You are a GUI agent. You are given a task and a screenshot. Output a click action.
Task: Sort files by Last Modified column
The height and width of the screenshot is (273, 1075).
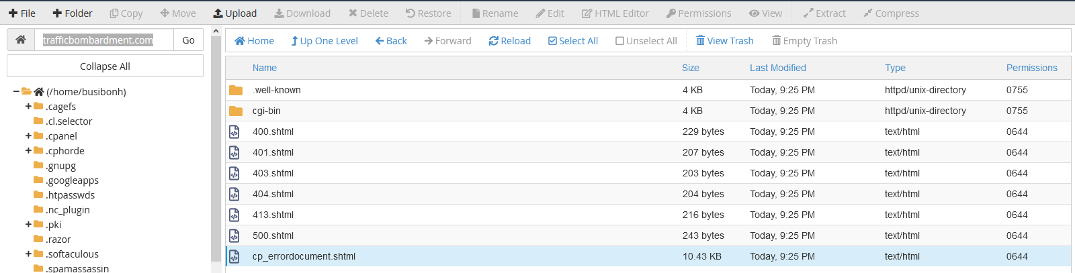777,68
